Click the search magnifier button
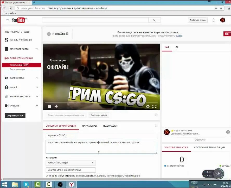This screenshot has width=231, height=188. click(155, 20)
